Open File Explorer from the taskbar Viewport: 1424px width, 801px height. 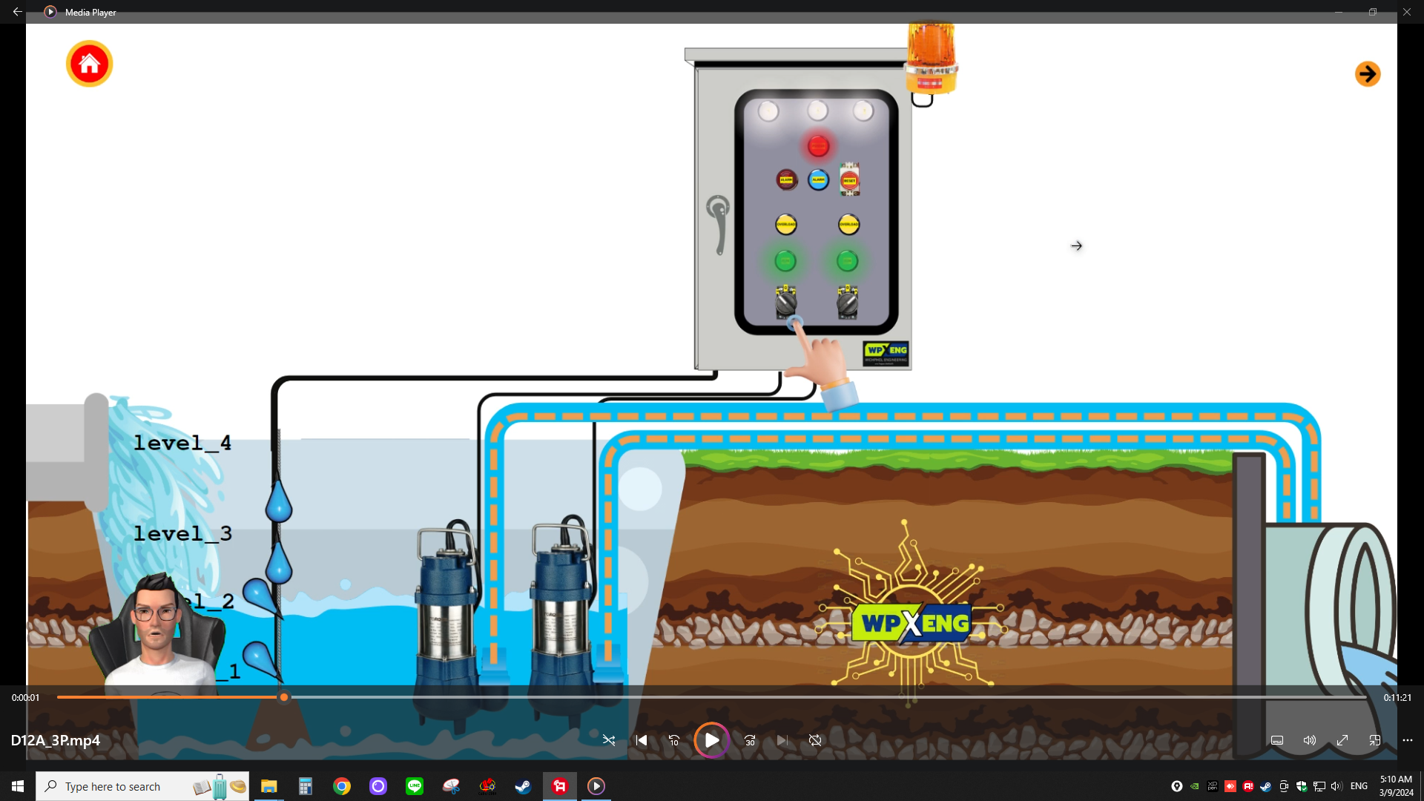[x=268, y=786]
